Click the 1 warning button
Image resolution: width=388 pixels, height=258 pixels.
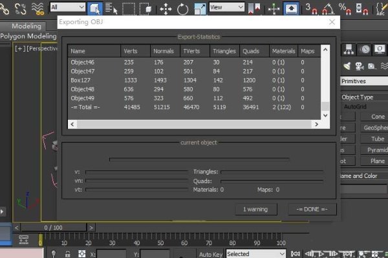coord(256,209)
